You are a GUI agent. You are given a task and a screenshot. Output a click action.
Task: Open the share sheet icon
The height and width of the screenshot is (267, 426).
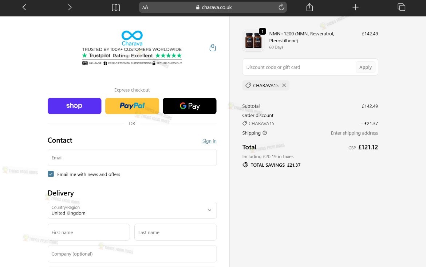pyautogui.click(x=309, y=7)
